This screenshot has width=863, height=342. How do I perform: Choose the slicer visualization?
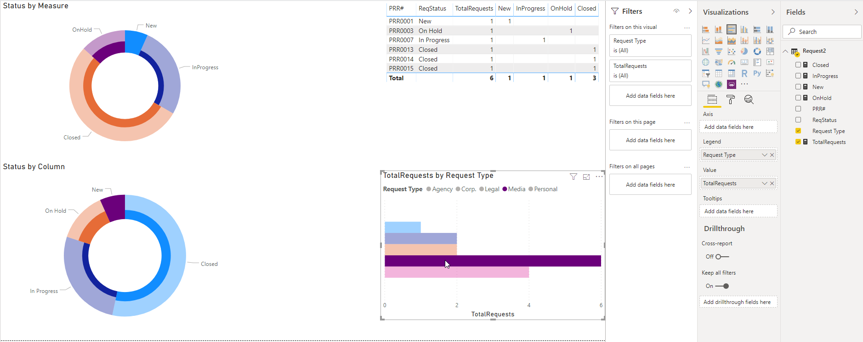[x=705, y=73]
